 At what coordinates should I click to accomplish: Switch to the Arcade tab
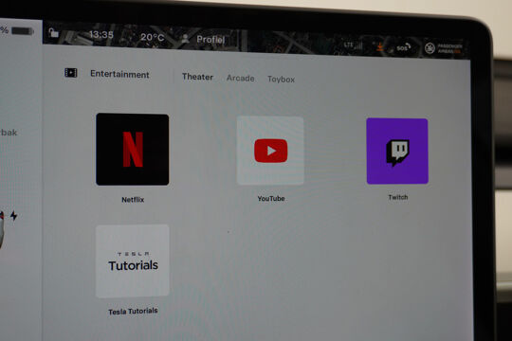(x=240, y=78)
